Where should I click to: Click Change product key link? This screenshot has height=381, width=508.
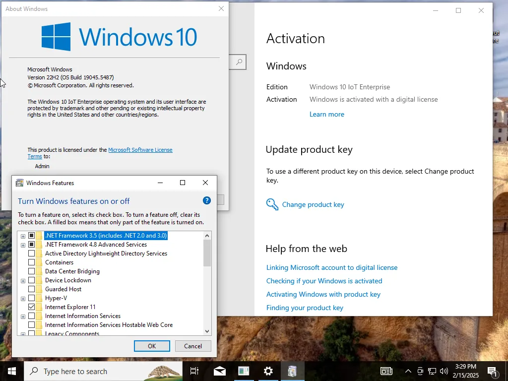click(x=313, y=204)
